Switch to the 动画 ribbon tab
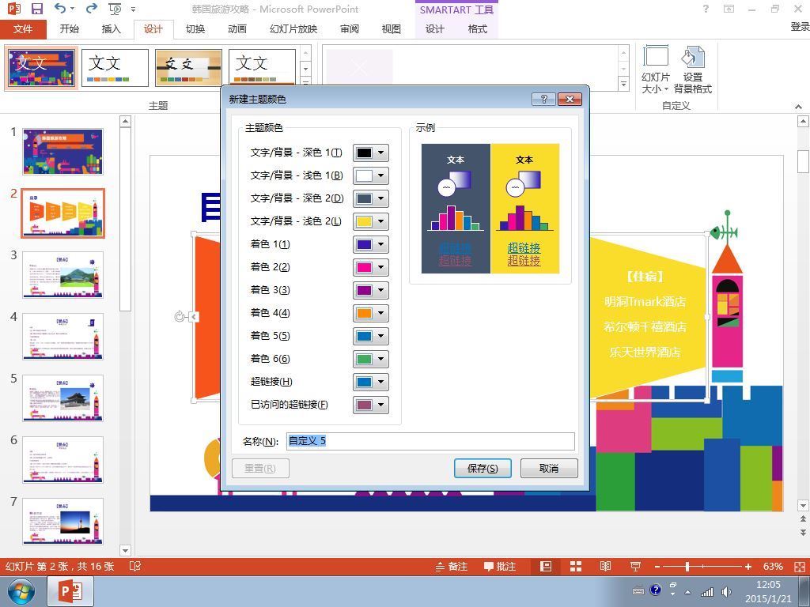This screenshot has height=607, width=810. click(237, 29)
